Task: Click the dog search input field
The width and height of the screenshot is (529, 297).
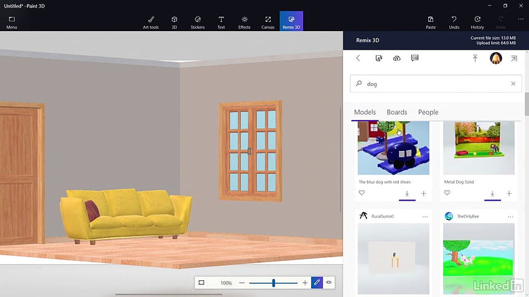Action: tap(436, 83)
